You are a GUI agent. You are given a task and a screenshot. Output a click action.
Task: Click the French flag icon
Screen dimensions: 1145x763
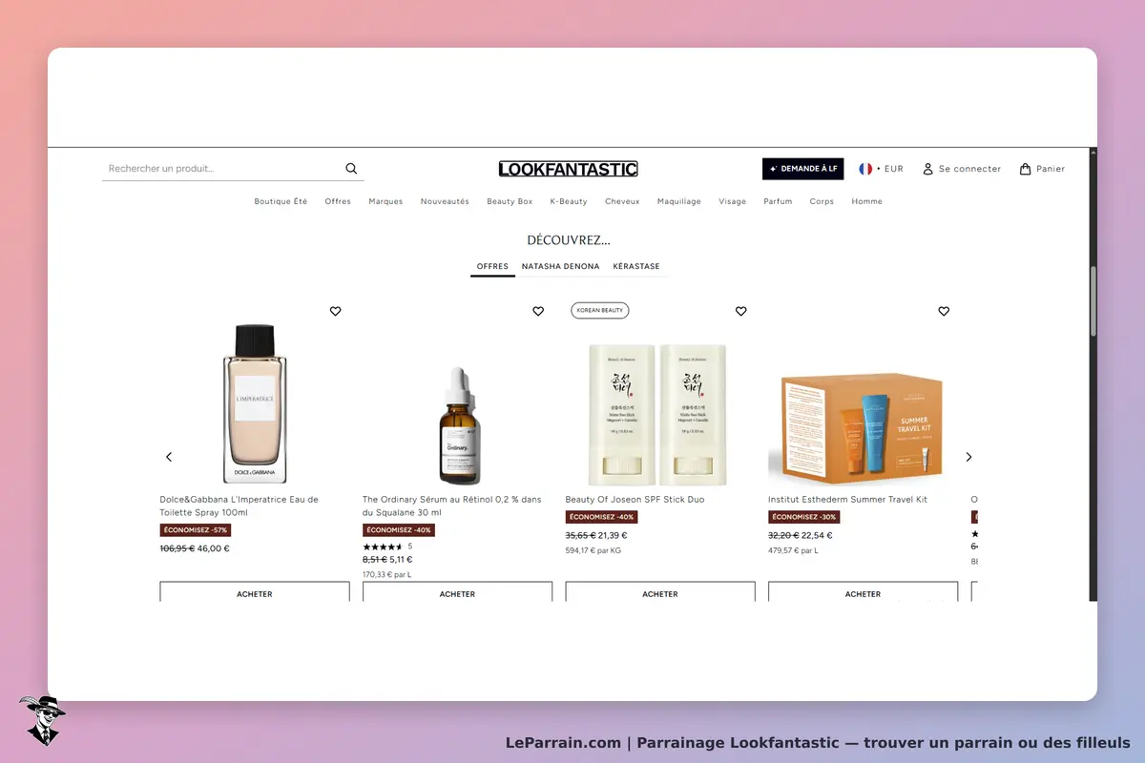[x=865, y=169]
